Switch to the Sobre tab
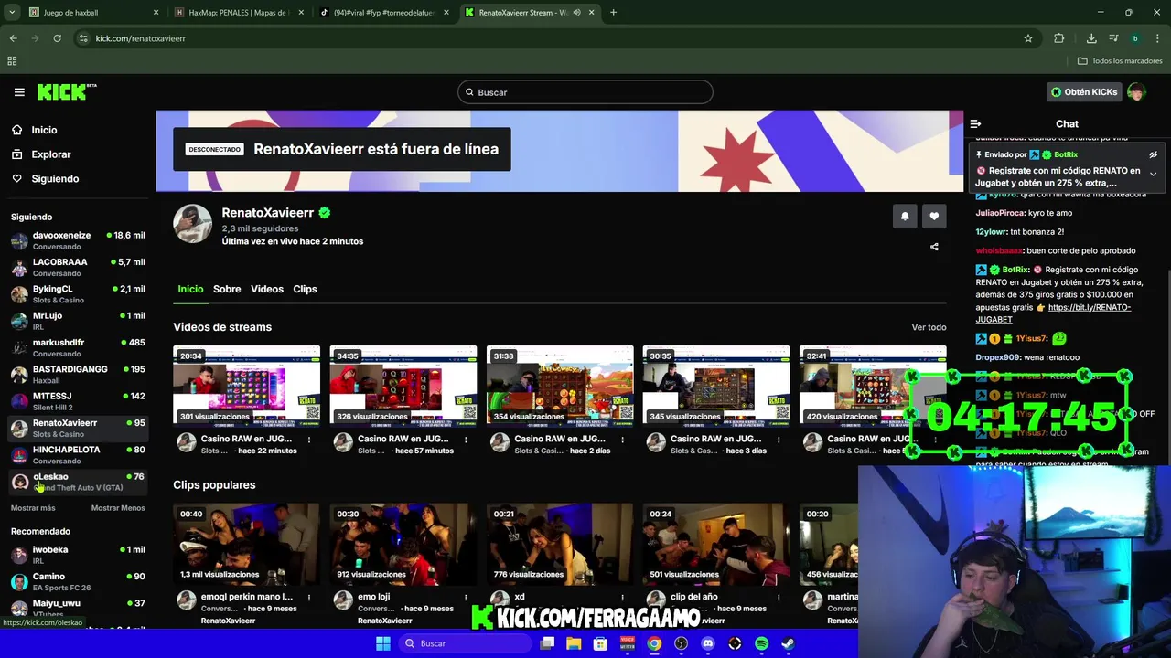This screenshot has height=658, width=1171. [227, 289]
